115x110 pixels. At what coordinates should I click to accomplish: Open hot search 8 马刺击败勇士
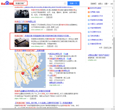95,36
